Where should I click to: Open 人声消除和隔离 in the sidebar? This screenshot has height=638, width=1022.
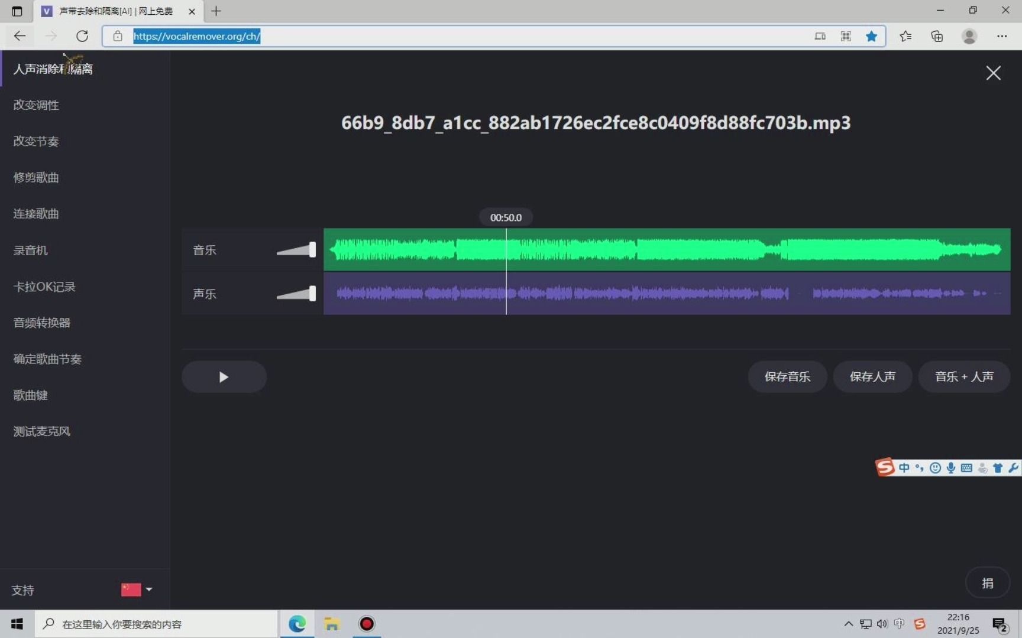pos(53,69)
